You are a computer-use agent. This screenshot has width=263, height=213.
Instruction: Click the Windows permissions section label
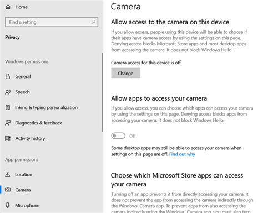tap(27, 61)
